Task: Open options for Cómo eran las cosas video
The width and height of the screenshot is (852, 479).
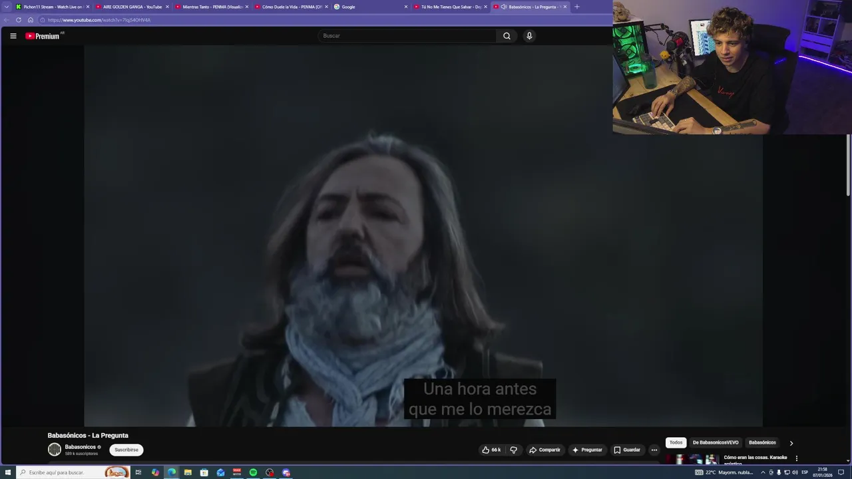Action: tap(796, 458)
